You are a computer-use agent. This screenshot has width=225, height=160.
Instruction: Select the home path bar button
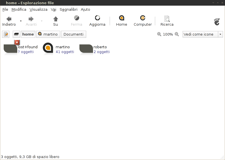(28, 34)
